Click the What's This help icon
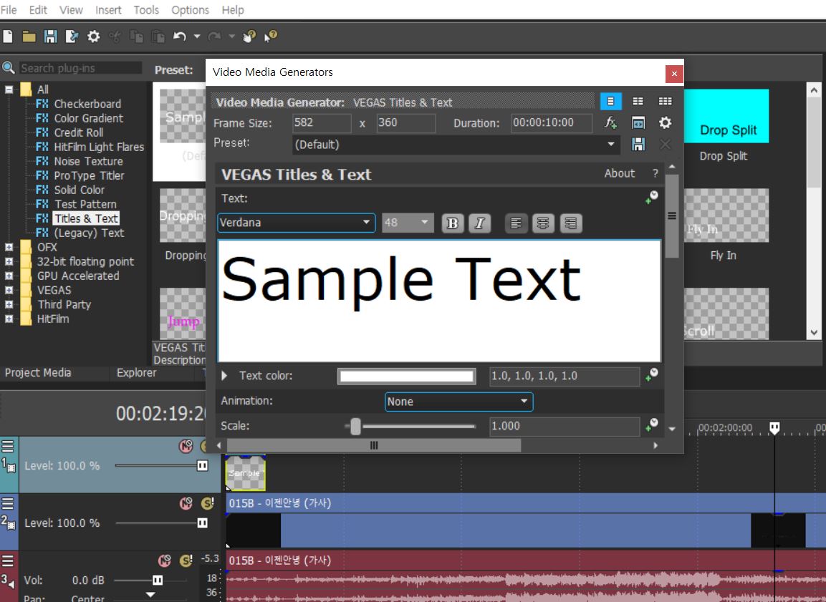 271,37
